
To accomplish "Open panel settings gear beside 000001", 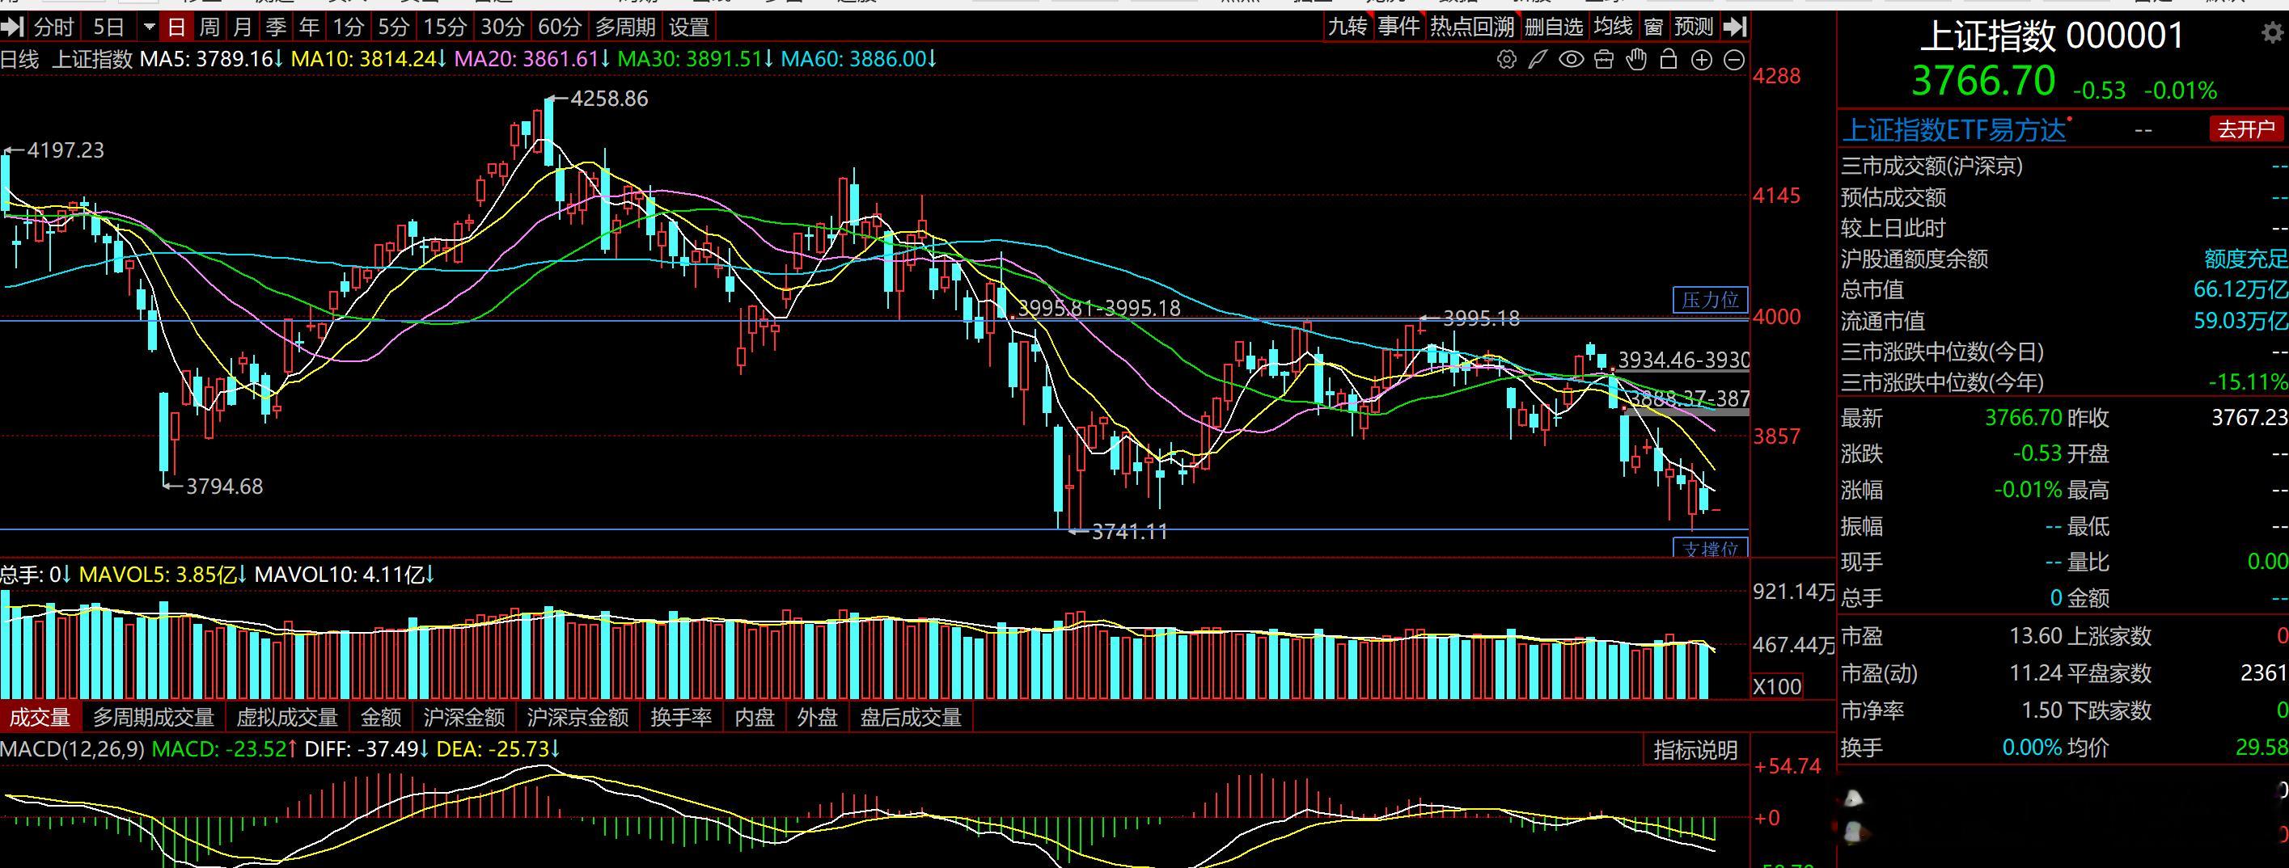I will (2270, 34).
